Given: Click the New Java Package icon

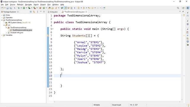Looking at the screenshot, I should (40, 8).
